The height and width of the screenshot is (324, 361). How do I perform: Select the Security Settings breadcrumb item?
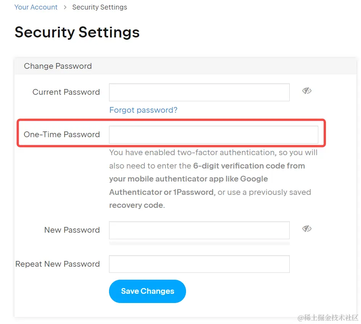click(99, 7)
